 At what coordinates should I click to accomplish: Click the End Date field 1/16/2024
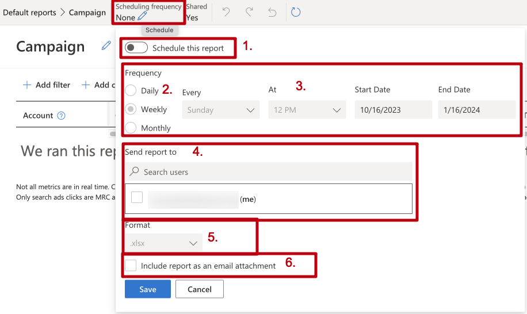tap(476, 110)
